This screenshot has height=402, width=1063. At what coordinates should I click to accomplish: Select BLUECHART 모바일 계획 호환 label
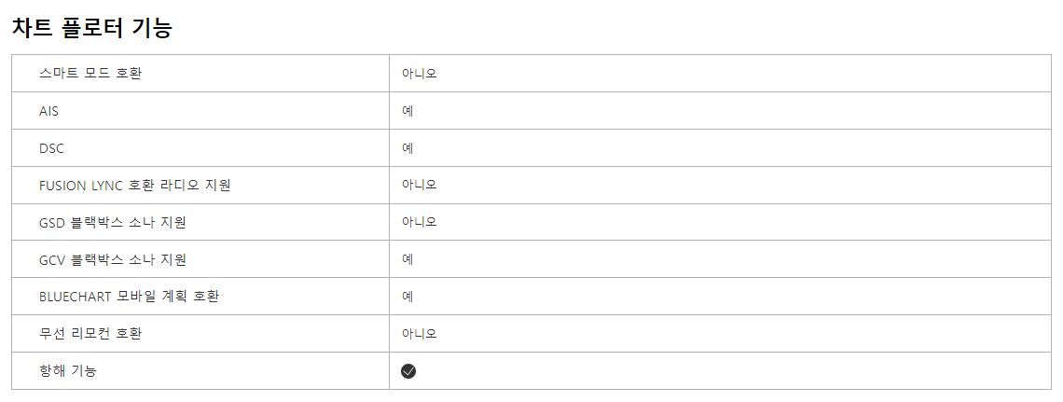(129, 297)
